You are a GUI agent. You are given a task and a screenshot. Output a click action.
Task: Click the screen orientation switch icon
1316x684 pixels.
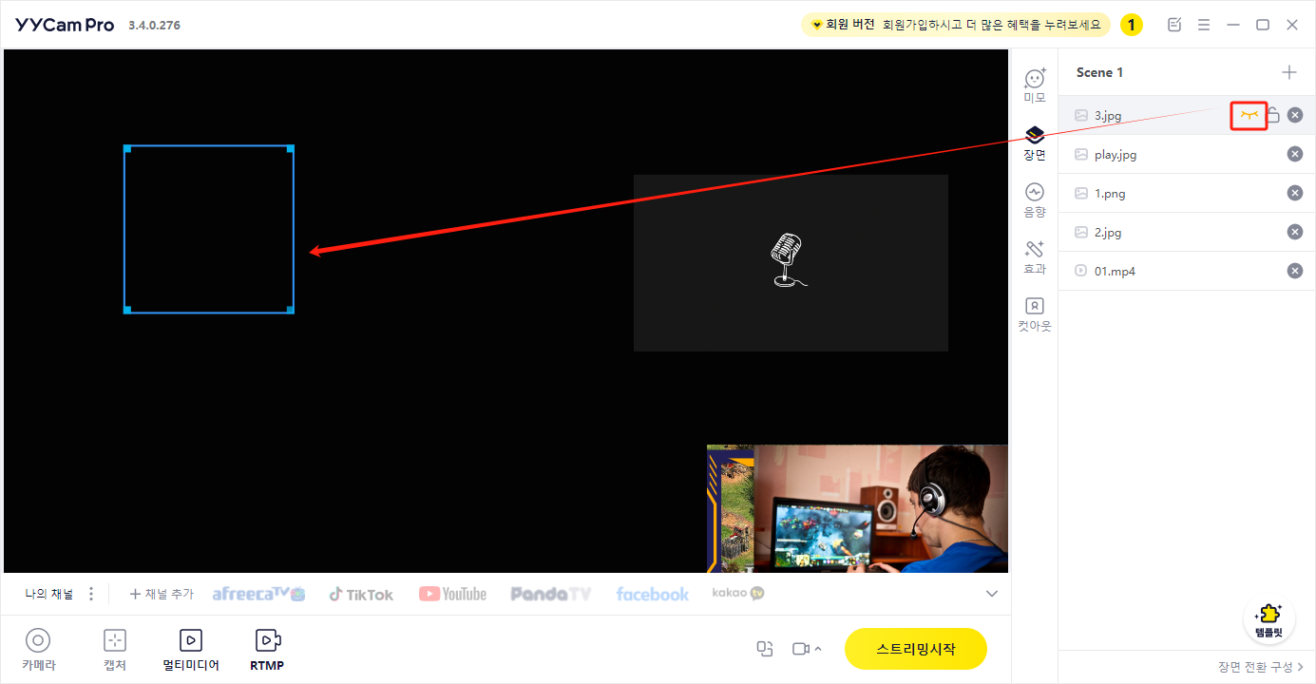coord(765,649)
